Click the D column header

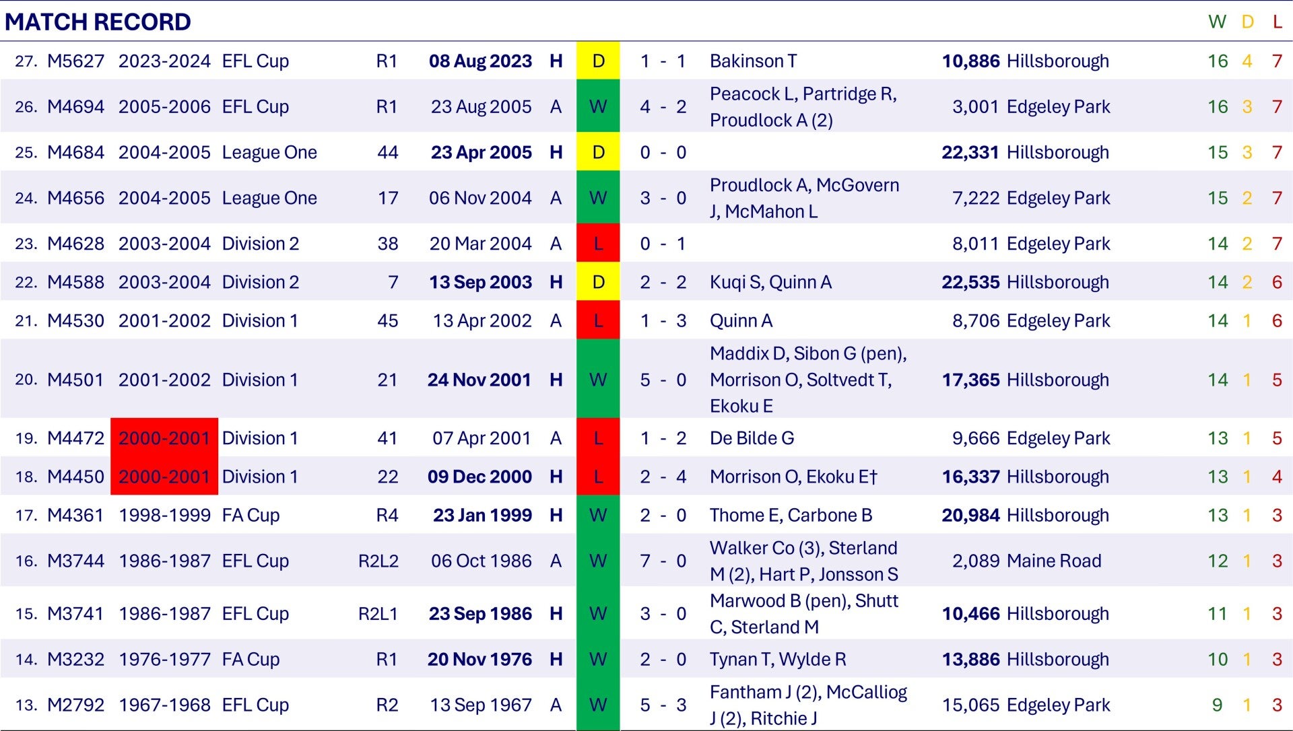(x=1247, y=22)
